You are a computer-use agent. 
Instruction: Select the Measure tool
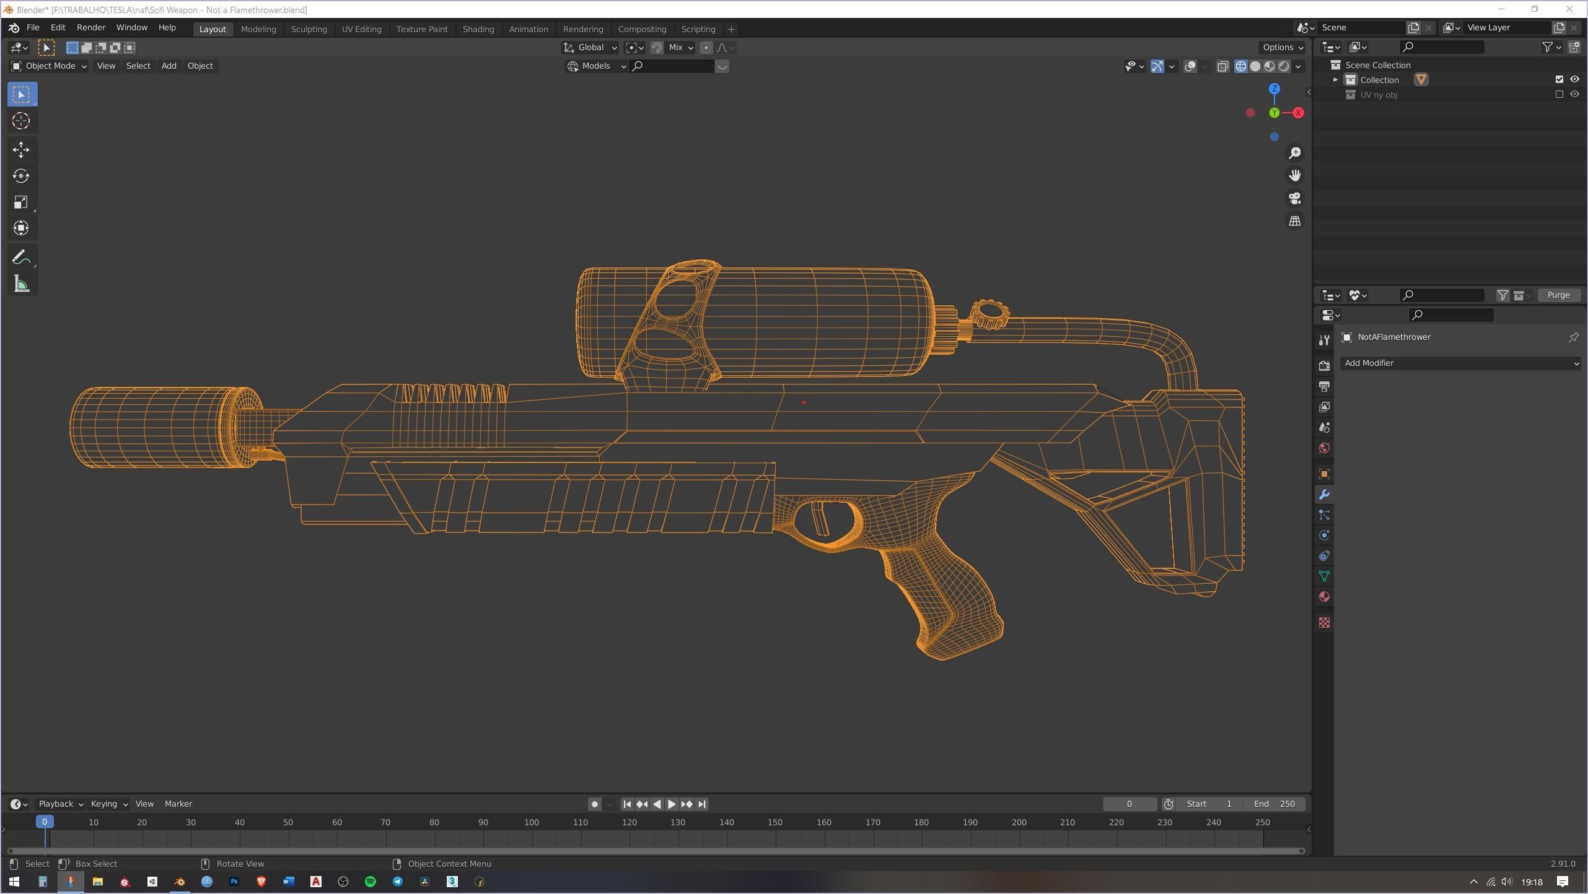pyautogui.click(x=21, y=284)
